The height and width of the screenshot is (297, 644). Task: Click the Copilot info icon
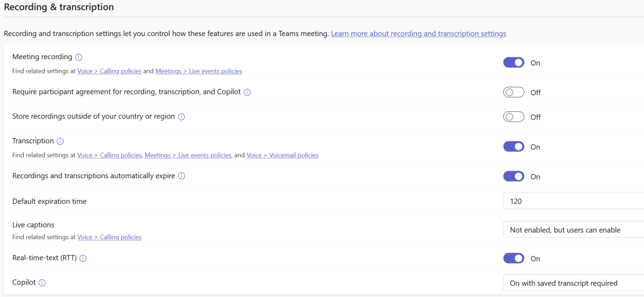point(42,282)
